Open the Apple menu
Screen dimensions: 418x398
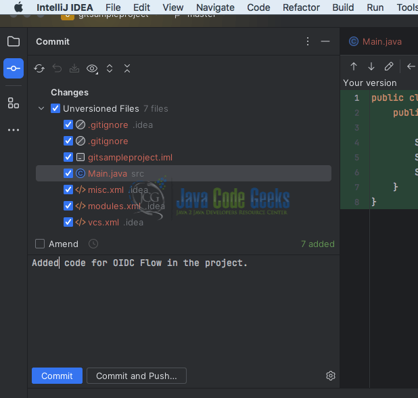18,7
